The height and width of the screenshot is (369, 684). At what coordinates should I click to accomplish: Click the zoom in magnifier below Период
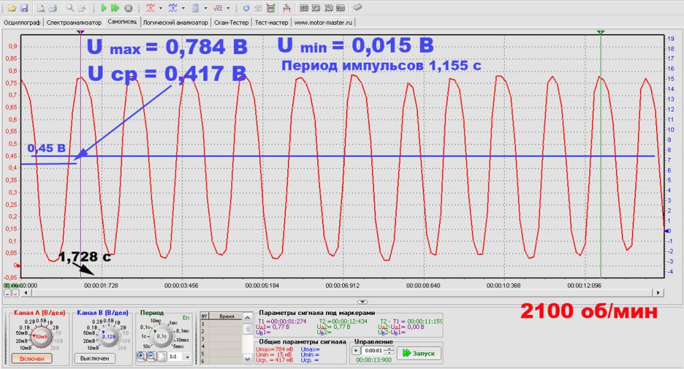point(141,356)
